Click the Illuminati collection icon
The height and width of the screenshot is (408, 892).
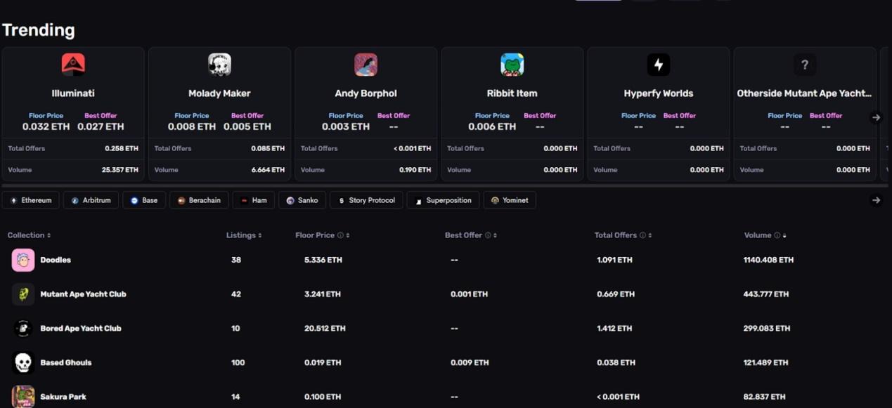[x=73, y=65]
